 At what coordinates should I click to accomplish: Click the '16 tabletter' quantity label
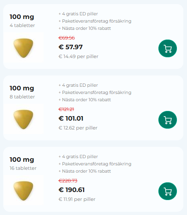click(x=23, y=168)
